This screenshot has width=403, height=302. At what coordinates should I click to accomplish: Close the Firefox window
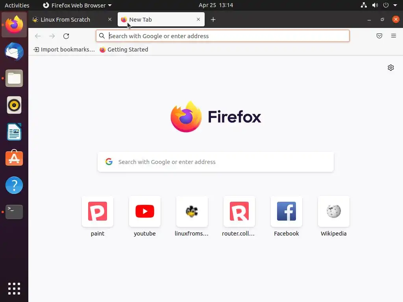pyautogui.click(x=396, y=19)
